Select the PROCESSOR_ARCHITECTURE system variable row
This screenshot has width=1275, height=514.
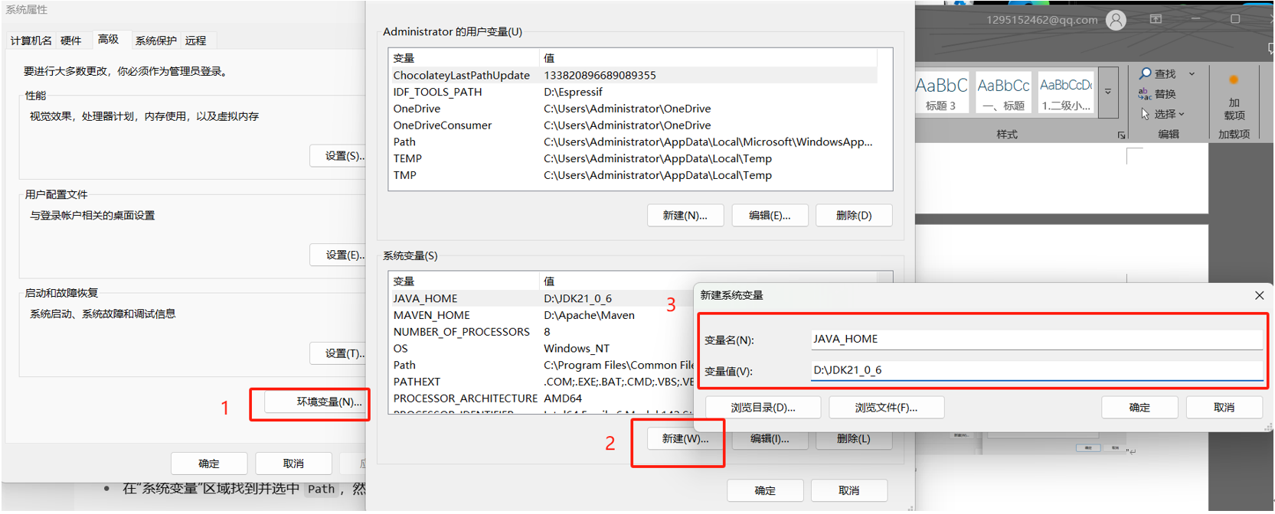(541, 399)
